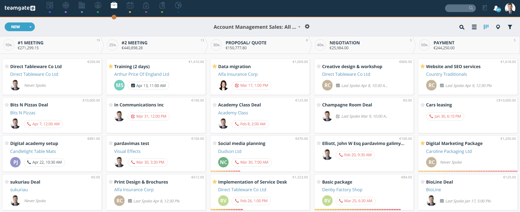Open Arthur Price Of England Ltd company link
Screen dimensions: 520x212
click(x=142, y=74)
